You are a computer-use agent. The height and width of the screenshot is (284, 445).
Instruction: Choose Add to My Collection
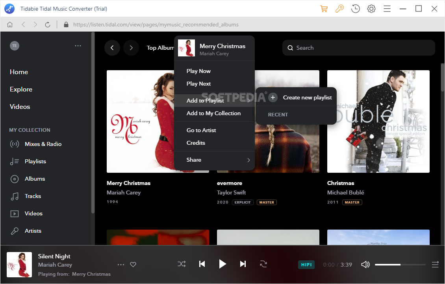pyautogui.click(x=214, y=113)
